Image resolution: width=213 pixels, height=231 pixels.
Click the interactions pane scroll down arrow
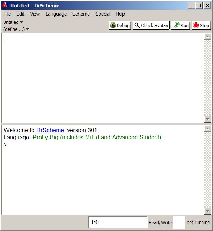[208, 211]
